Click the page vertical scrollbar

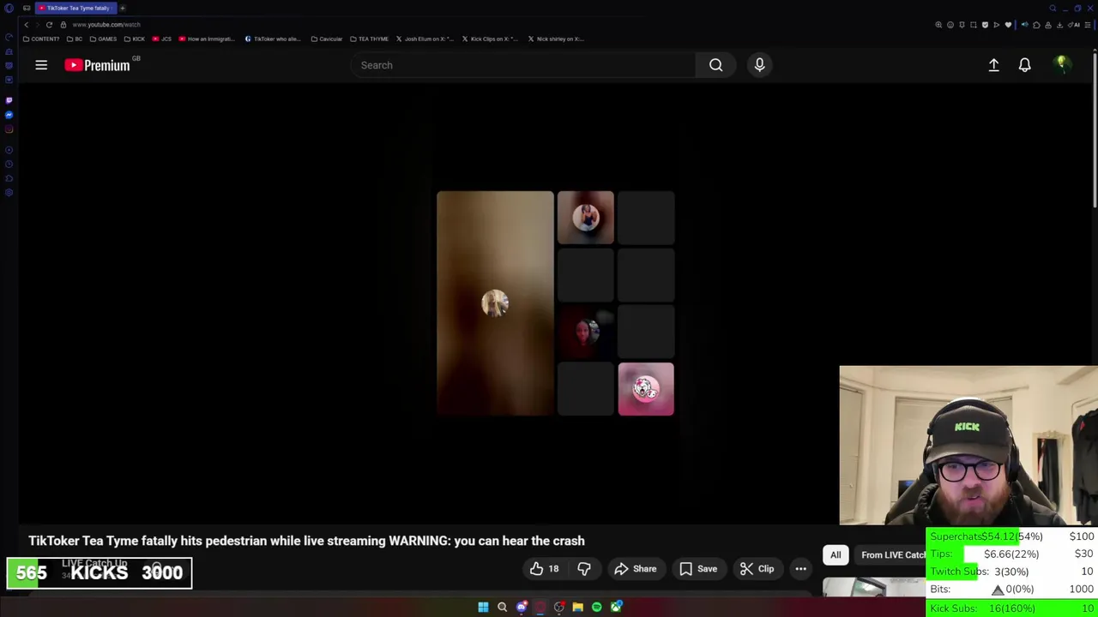[1095, 129]
